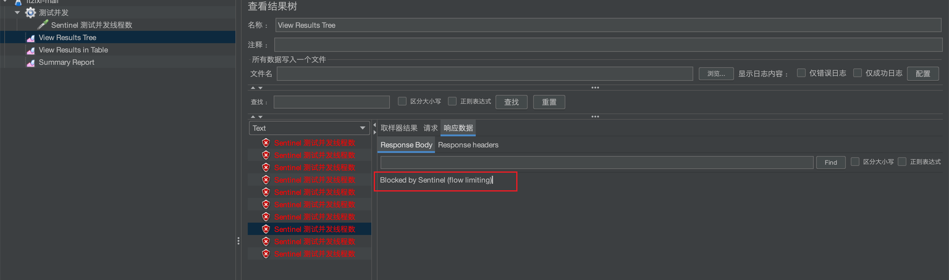Screen dimensions: 949x280
Task: Click the highlighted result's red error shield icon
Action: coord(266,229)
